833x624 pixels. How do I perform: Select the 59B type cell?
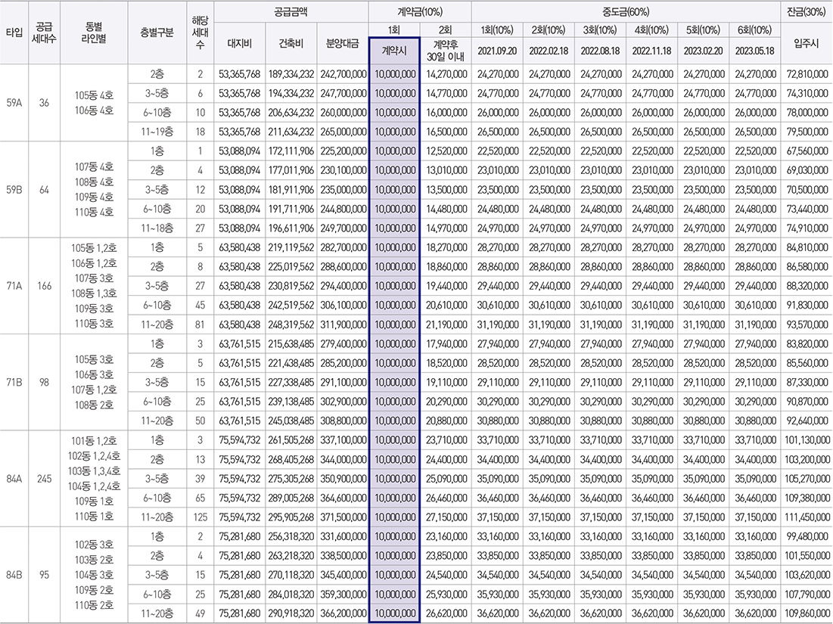[x=14, y=190]
